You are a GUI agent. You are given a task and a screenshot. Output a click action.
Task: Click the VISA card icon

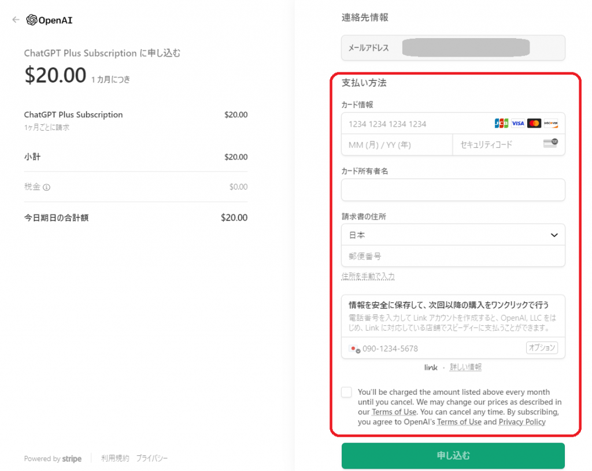click(x=517, y=124)
